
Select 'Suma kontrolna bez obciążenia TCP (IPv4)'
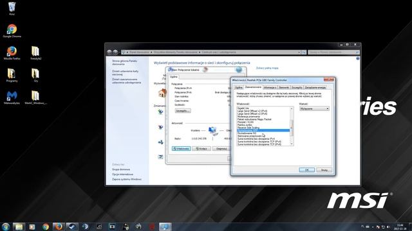[x=259, y=141]
